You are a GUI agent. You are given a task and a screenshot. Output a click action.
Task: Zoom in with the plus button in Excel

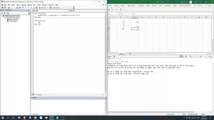tap(207, 56)
